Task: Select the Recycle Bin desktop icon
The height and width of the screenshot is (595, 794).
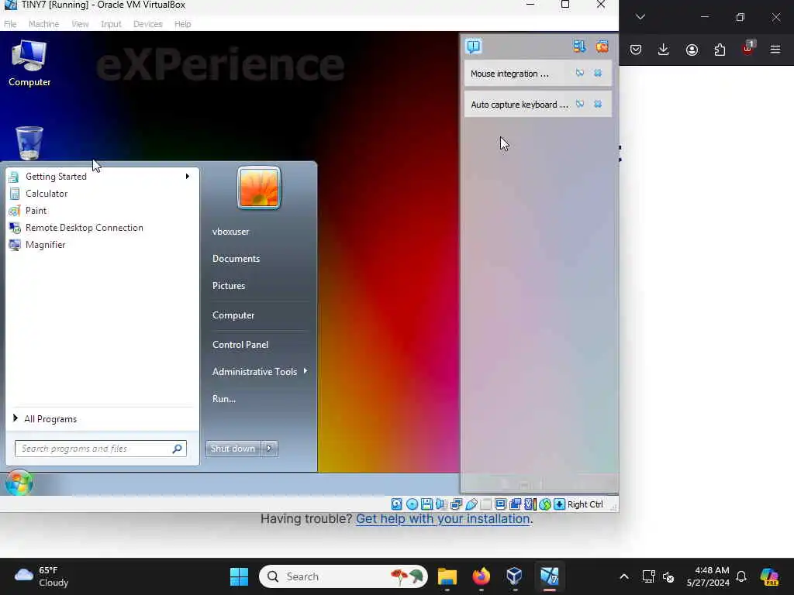Action: click(x=29, y=143)
